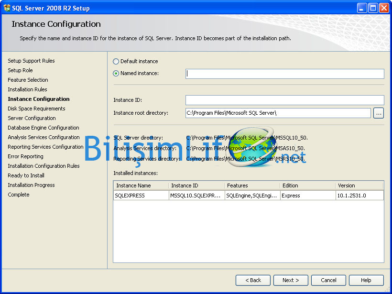Click the Back button
Viewport: 392px width, 294px height.
(253, 280)
